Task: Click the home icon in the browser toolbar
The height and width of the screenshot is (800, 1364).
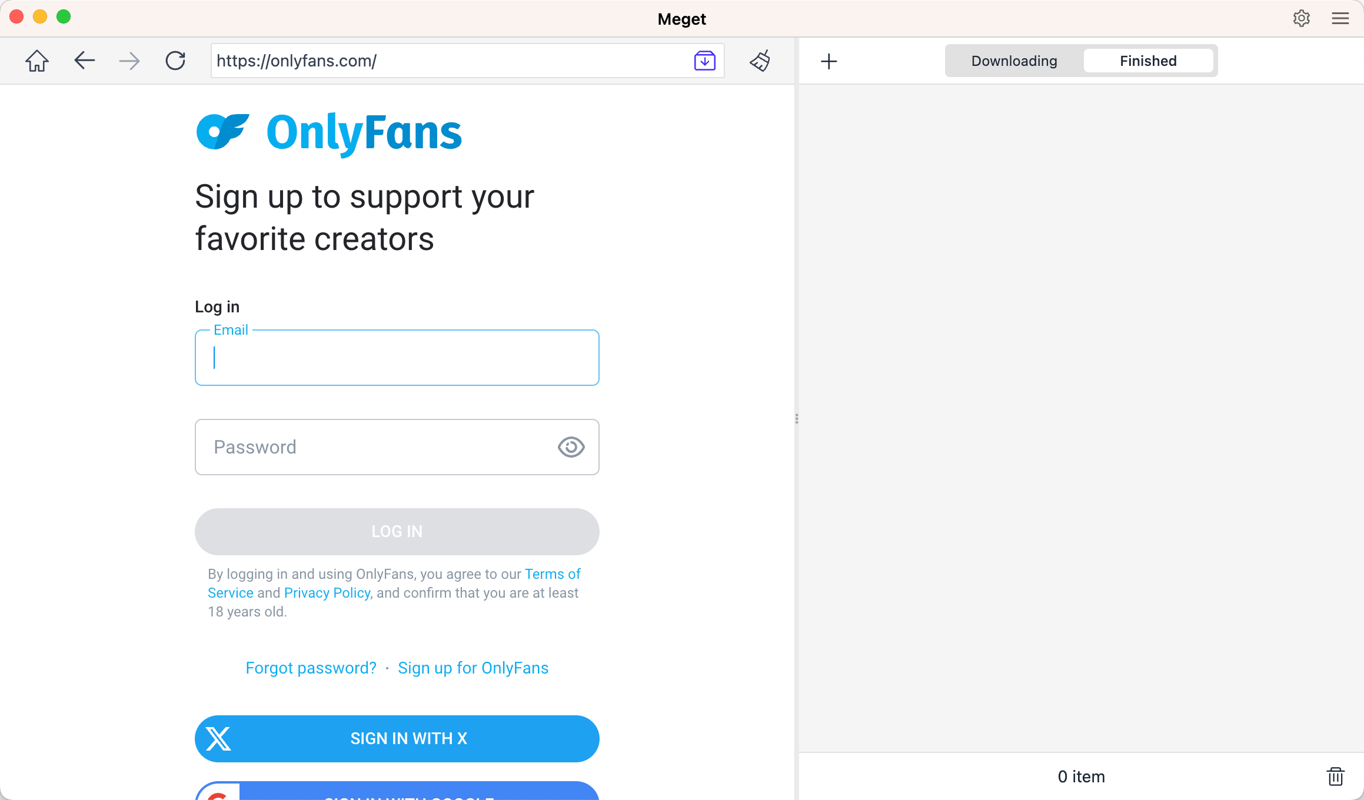Action: coord(36,61)
